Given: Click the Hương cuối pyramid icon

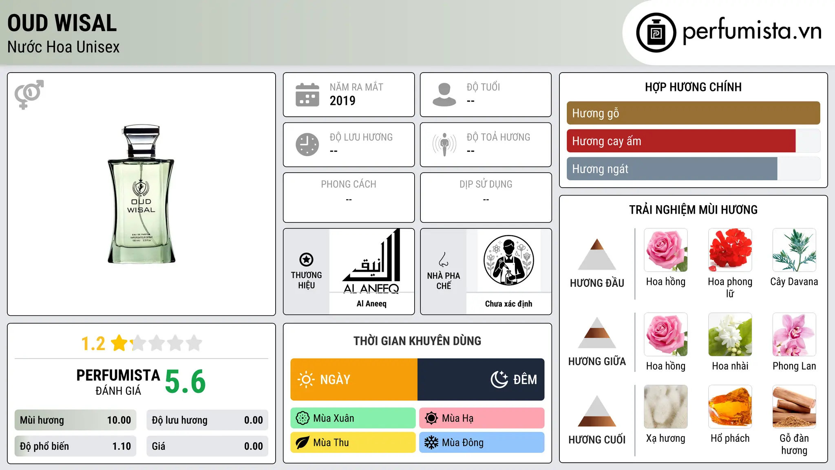Looking at the screenshot, I should point(597,411).
